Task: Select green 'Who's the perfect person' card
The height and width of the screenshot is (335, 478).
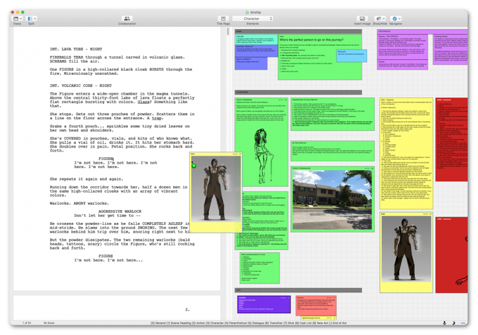Action: pos(320,57)
